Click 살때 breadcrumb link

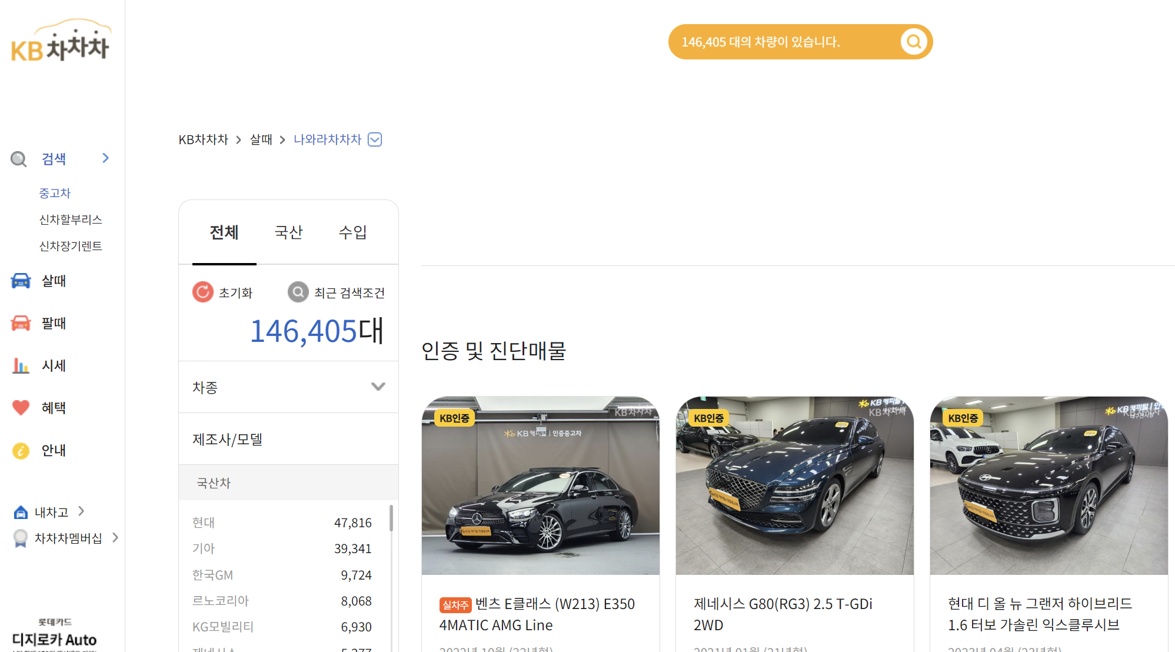click(261, 139)
